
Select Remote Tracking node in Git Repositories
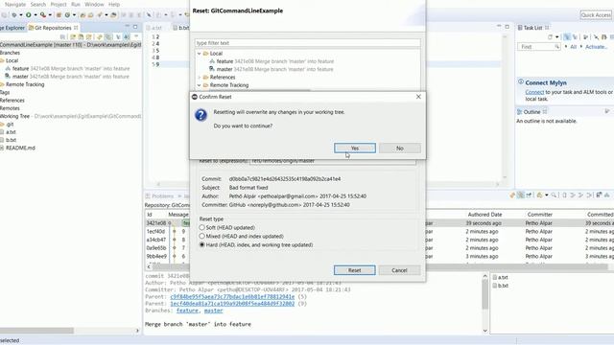(x=23, y=84)
